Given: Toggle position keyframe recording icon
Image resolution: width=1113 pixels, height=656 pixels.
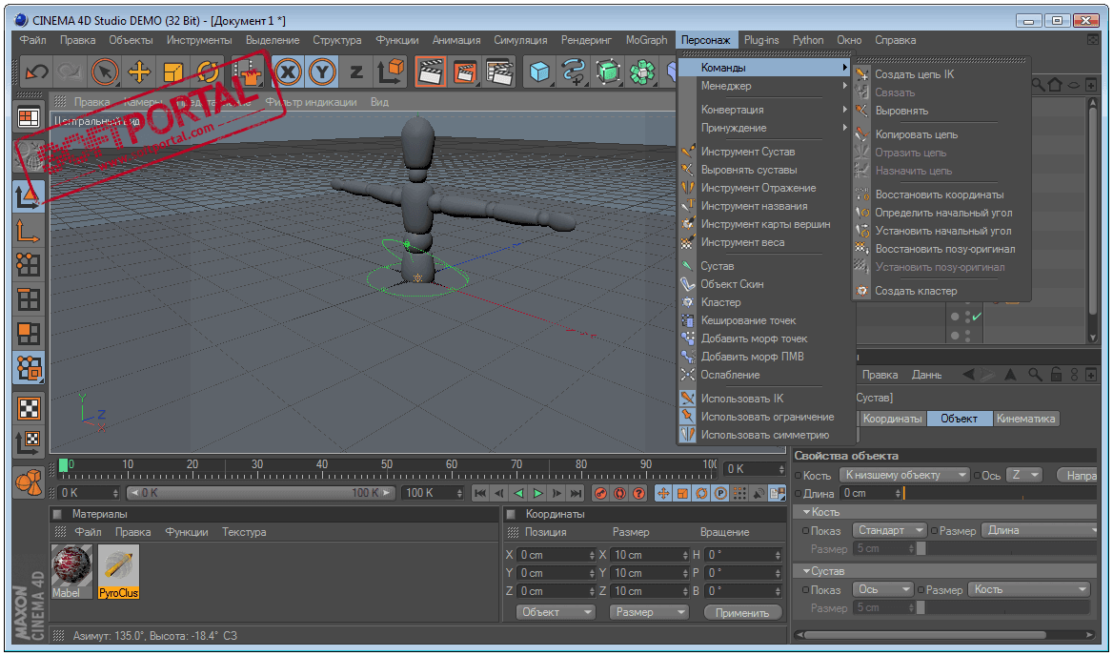Looking at the screenshot, I should (x=663, y=493).
